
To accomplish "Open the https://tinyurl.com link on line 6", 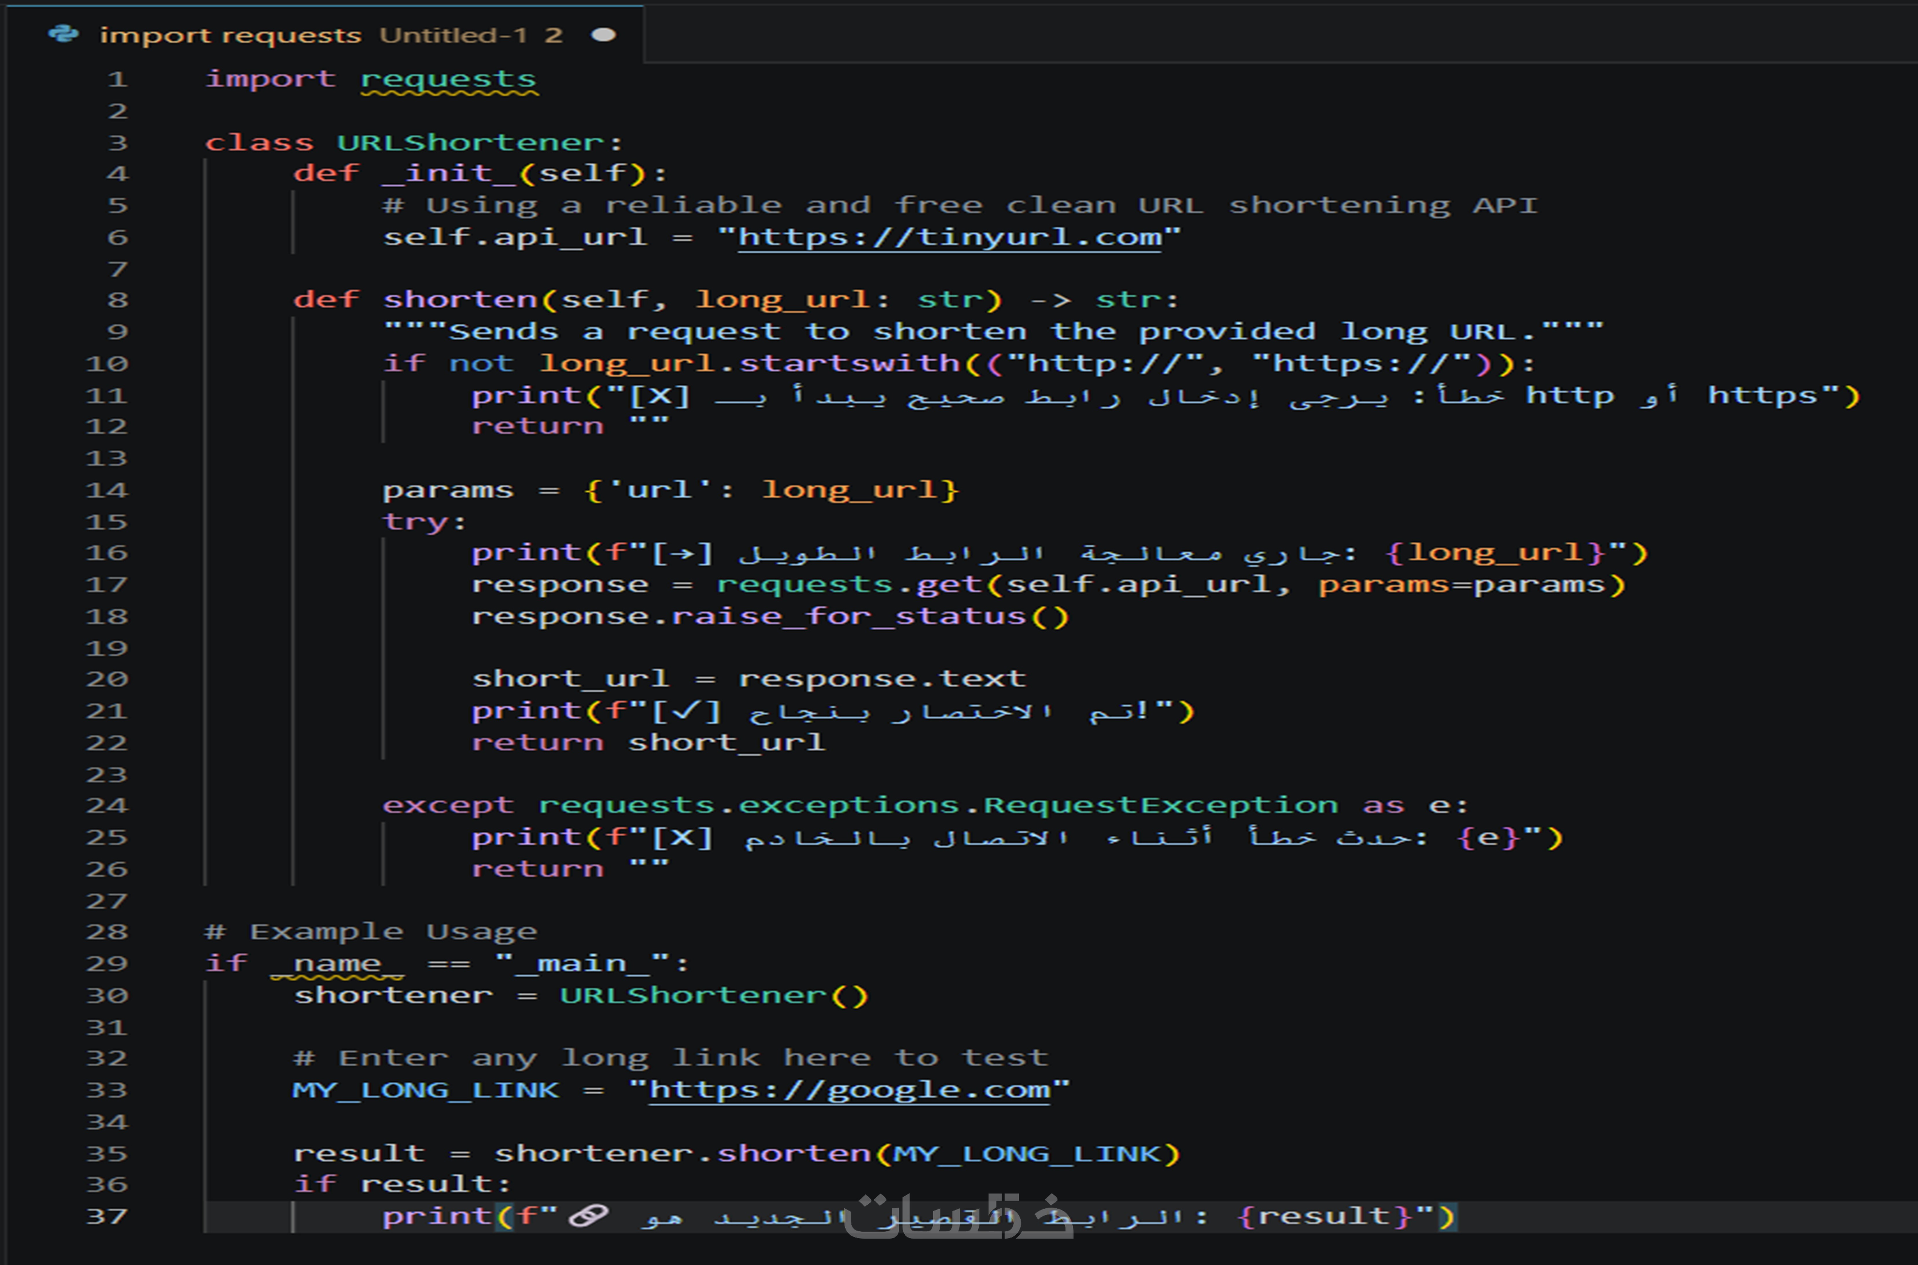I will tap(949, 237).
